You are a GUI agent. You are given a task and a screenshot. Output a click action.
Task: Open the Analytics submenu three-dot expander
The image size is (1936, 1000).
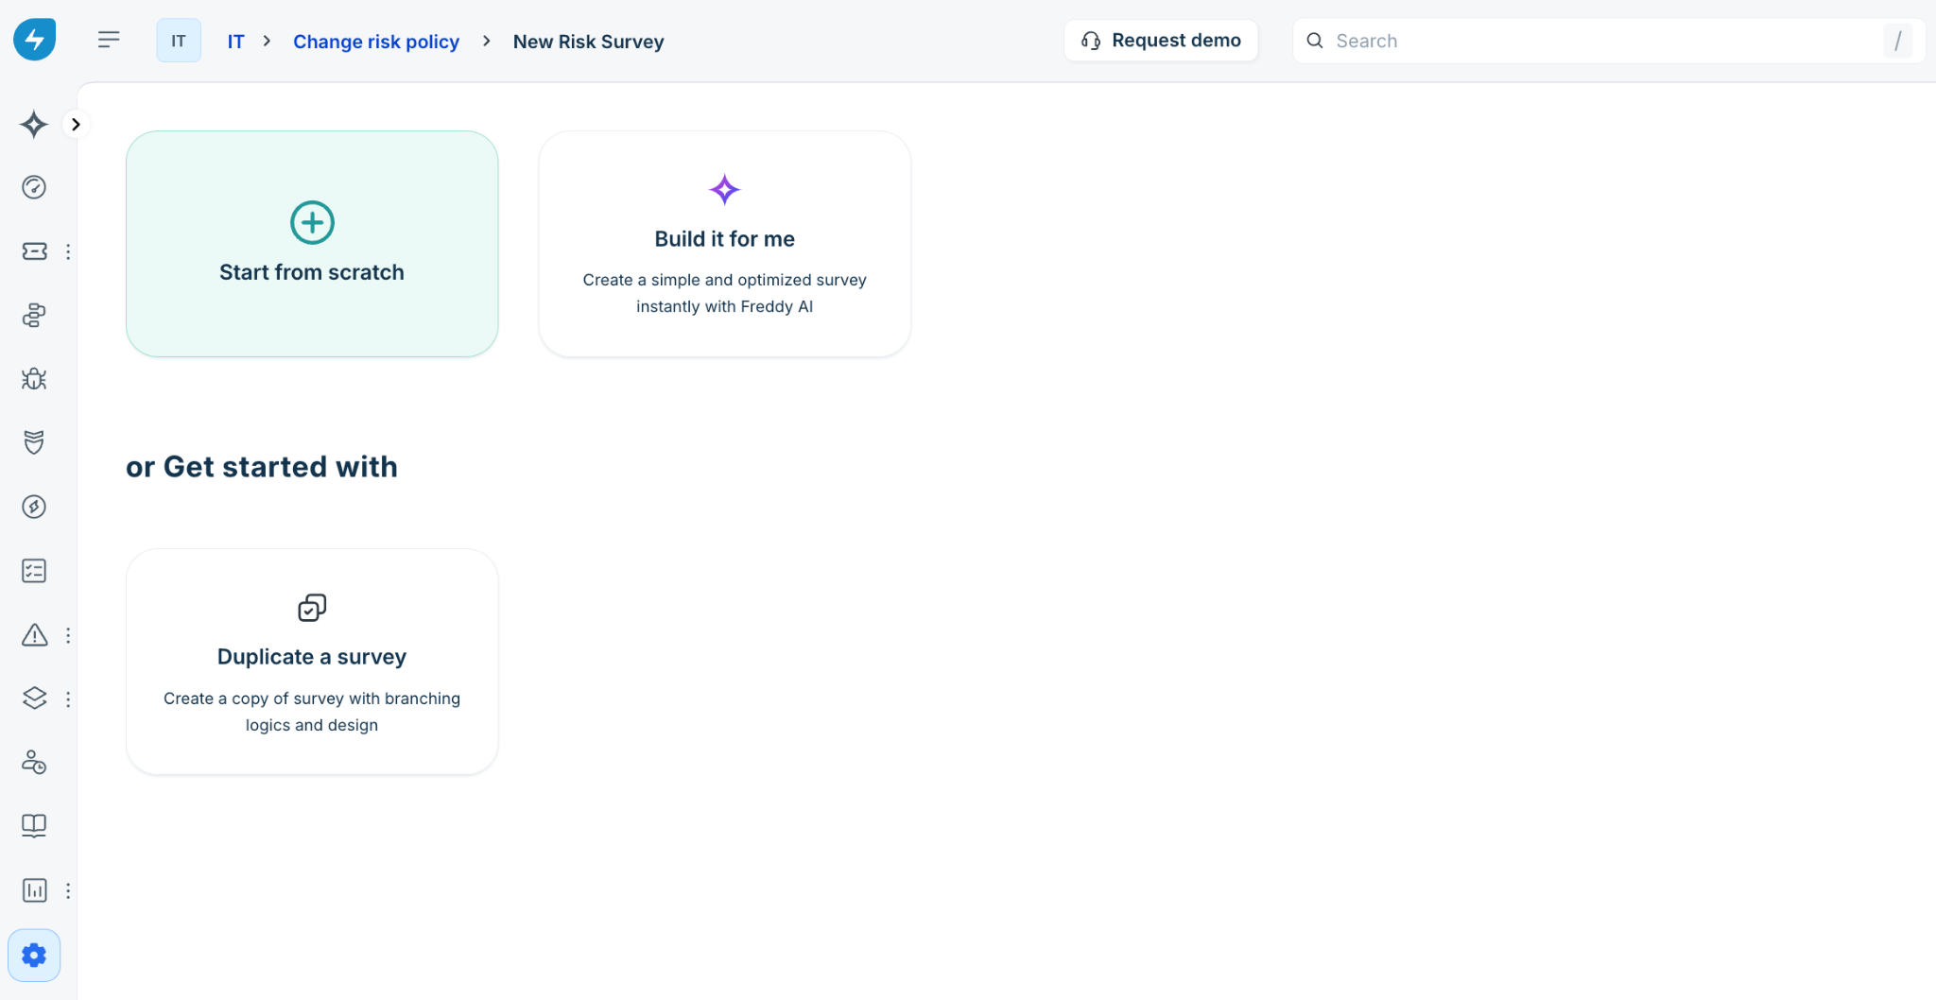tap(68, 890)
